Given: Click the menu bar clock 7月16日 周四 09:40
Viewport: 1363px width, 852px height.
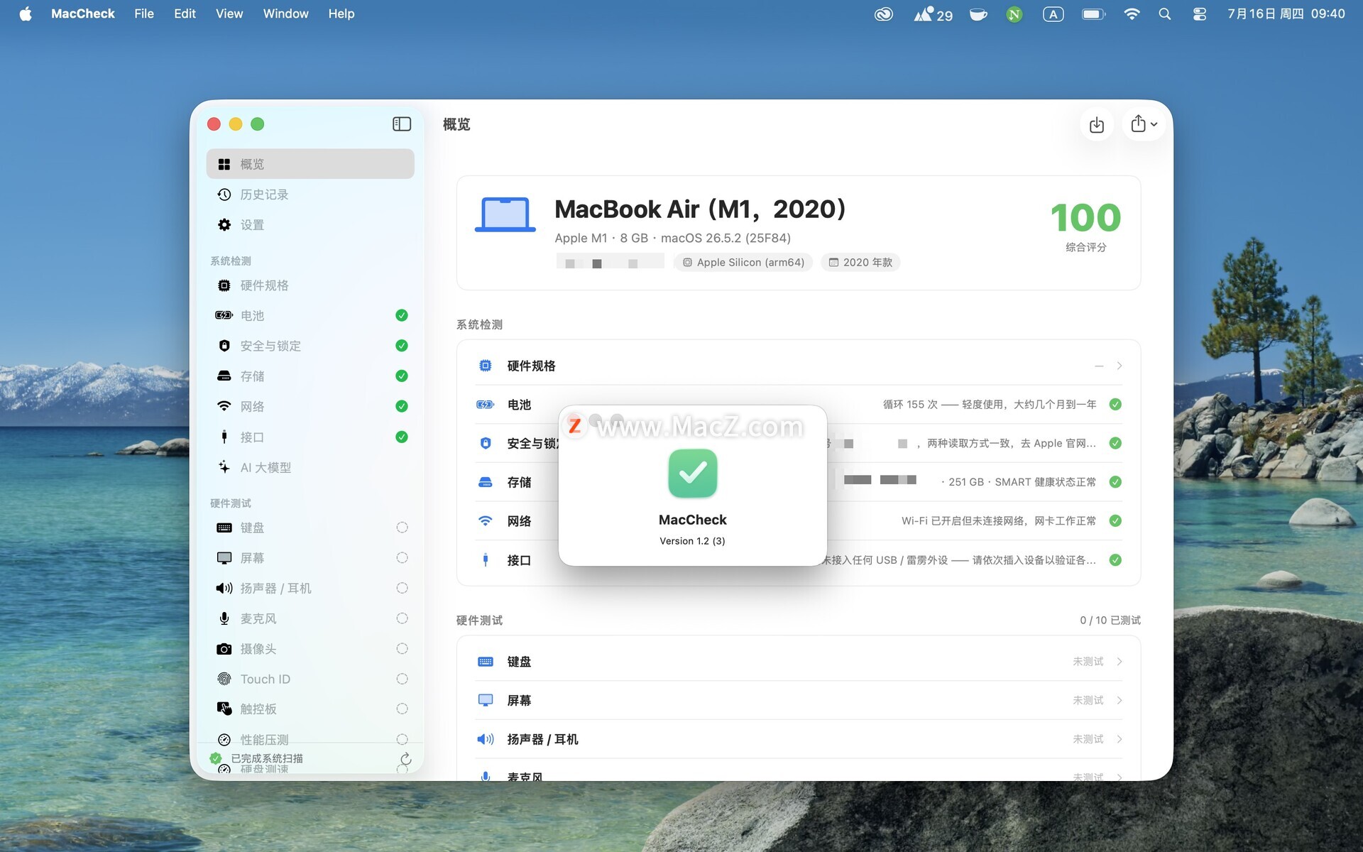Looking at the screenshot, I should coord(1286,14).
